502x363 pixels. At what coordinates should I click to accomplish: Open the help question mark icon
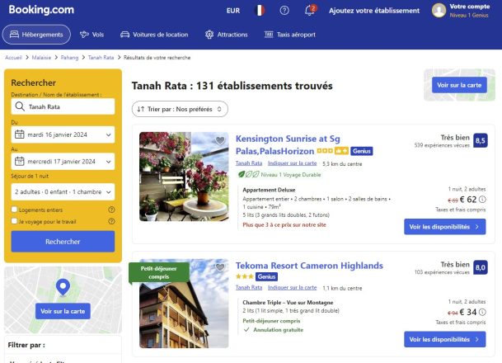click(x=284, y=11)
